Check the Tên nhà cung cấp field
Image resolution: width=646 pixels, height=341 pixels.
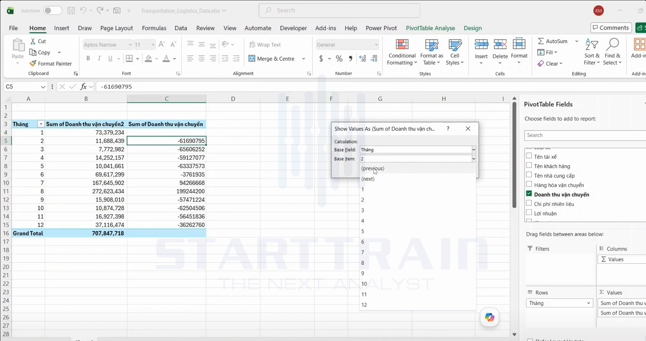529,175
